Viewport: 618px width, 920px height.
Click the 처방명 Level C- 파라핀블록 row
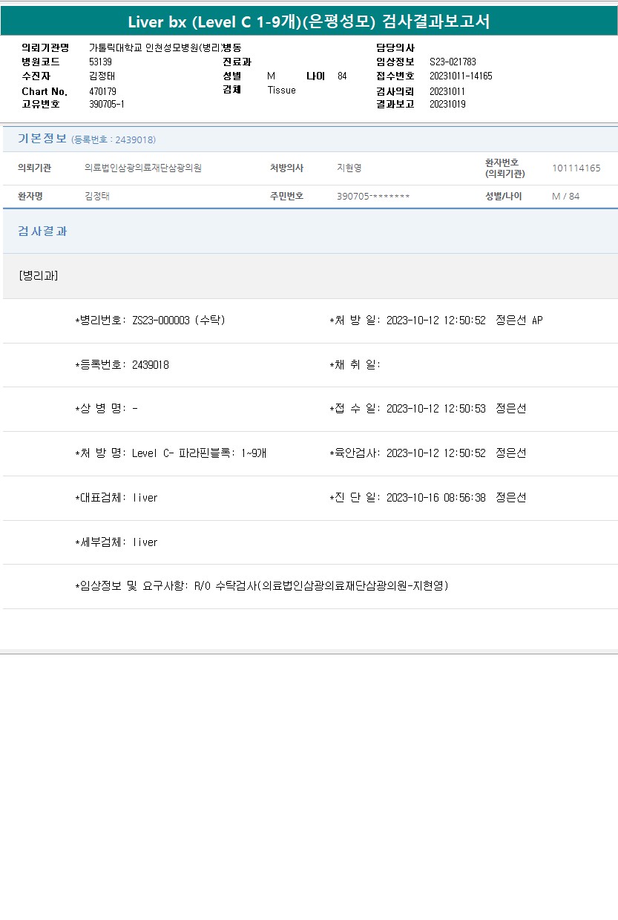click(171, 453)
